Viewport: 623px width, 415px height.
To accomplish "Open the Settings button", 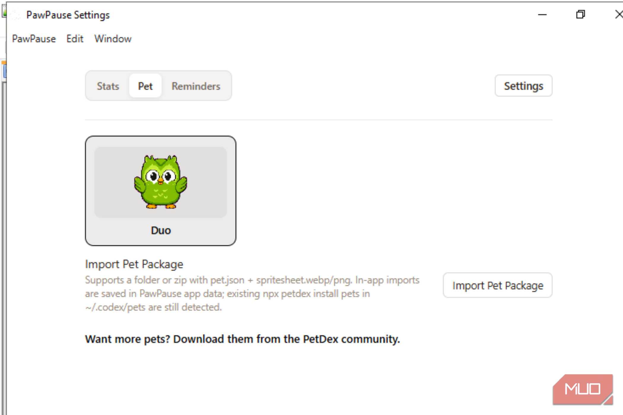I will point(523,86).
